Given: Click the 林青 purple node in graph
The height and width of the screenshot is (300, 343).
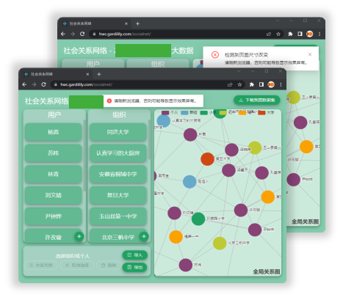Looking at the screenshot, I should pos(190,134).
